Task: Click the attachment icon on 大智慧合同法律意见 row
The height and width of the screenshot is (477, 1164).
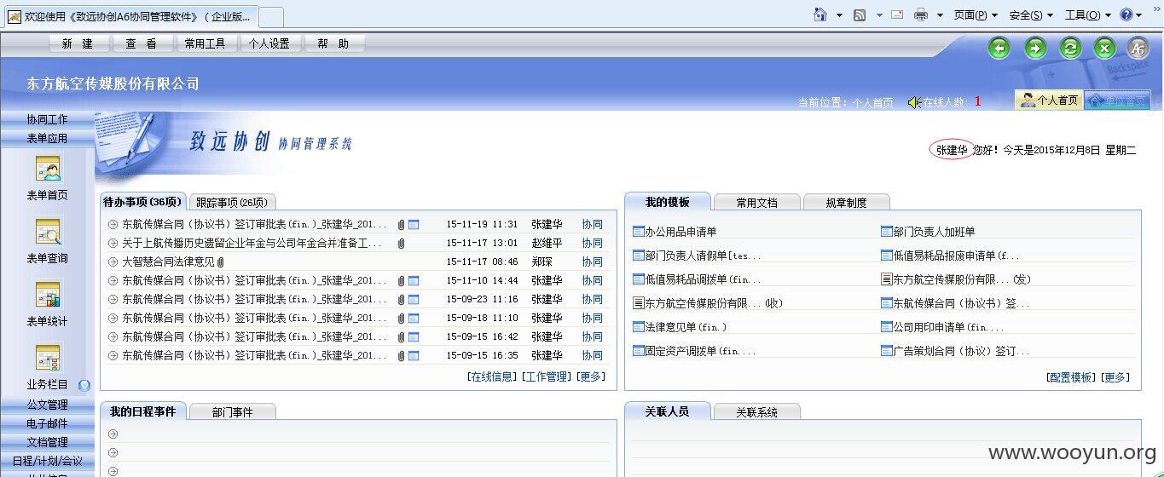Action: click(220, 262)
